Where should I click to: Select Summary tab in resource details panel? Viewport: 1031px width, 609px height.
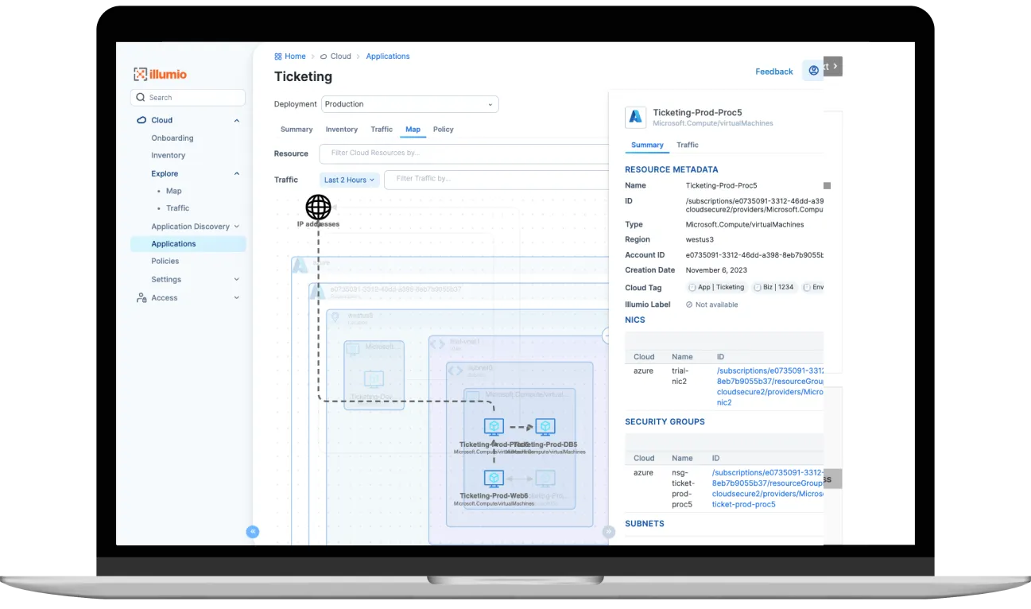tap(647, 145)
